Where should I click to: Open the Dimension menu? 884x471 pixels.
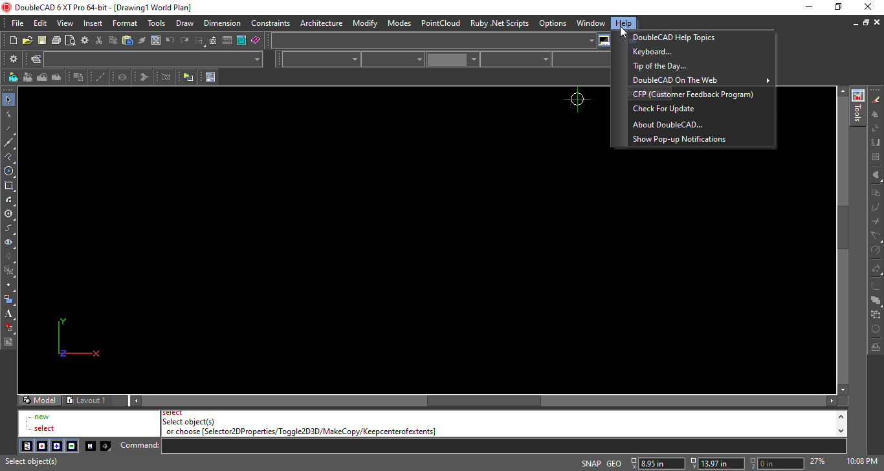click(x=222, y=23)
